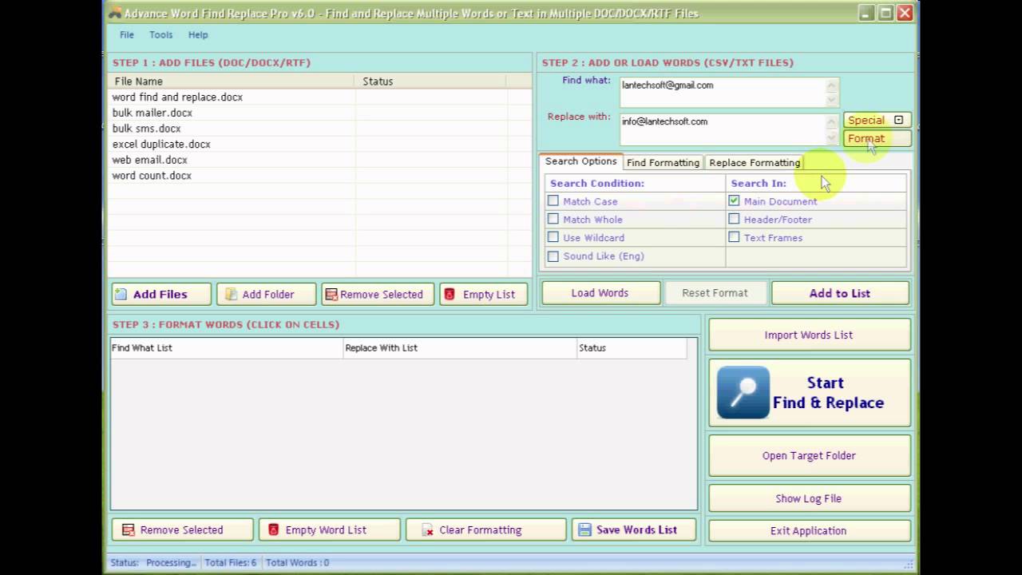Click the magnifier icon on Start Find & Replace
This screenshot has height=575, width=1022.
pos(743,392)
